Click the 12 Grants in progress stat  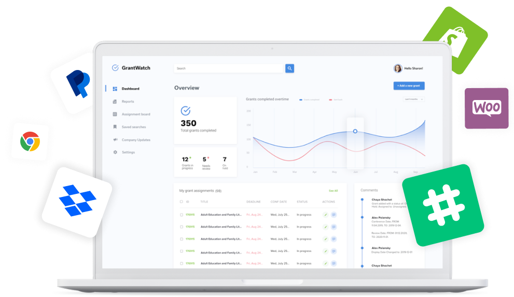(x=187, y=162)
